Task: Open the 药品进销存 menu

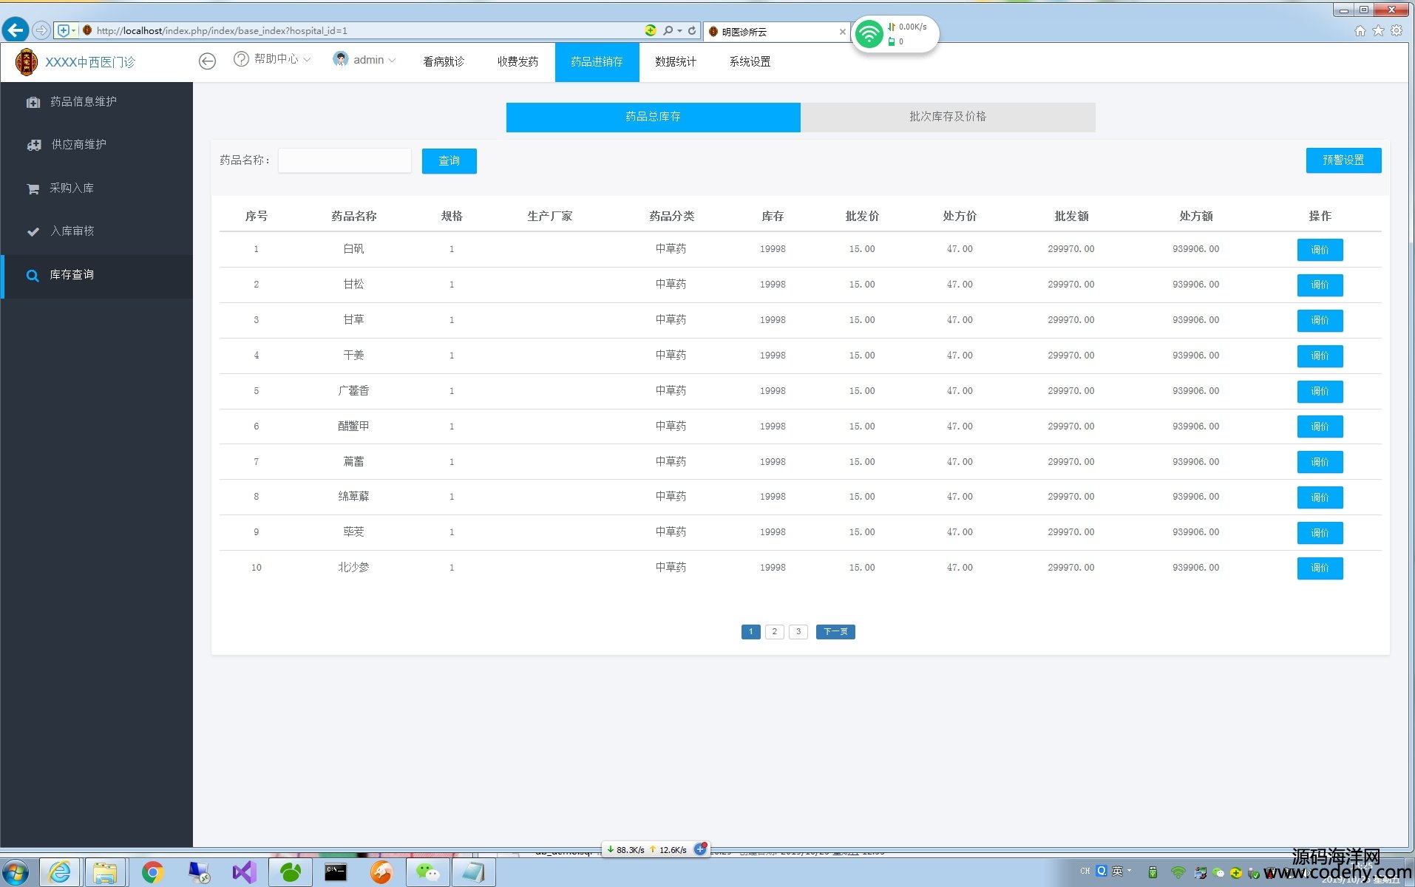Action: pyautogui.click(x=597, y=61)
